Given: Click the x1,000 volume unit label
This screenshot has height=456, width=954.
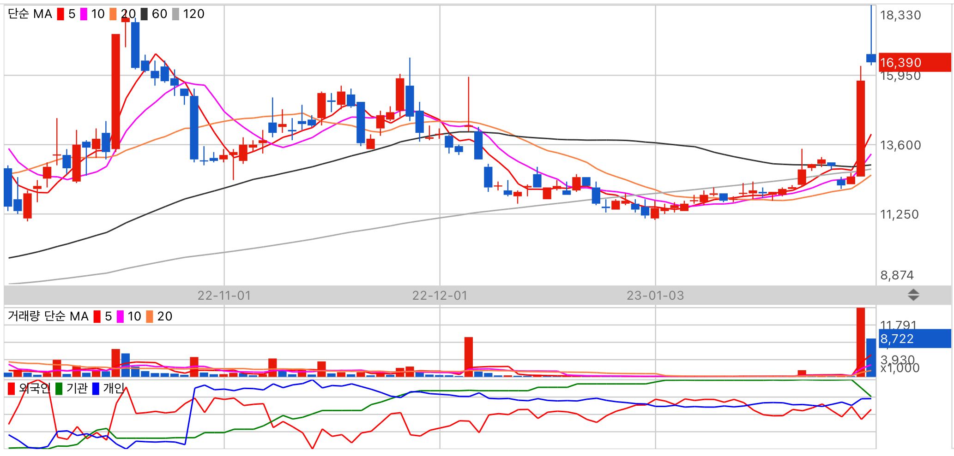Looking at the screenshot, I should pyautogui.click(x=900, y=368).
